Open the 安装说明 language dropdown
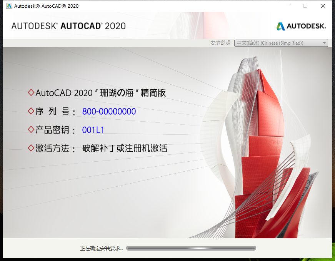335x261 pixels. tap(281, 43)
